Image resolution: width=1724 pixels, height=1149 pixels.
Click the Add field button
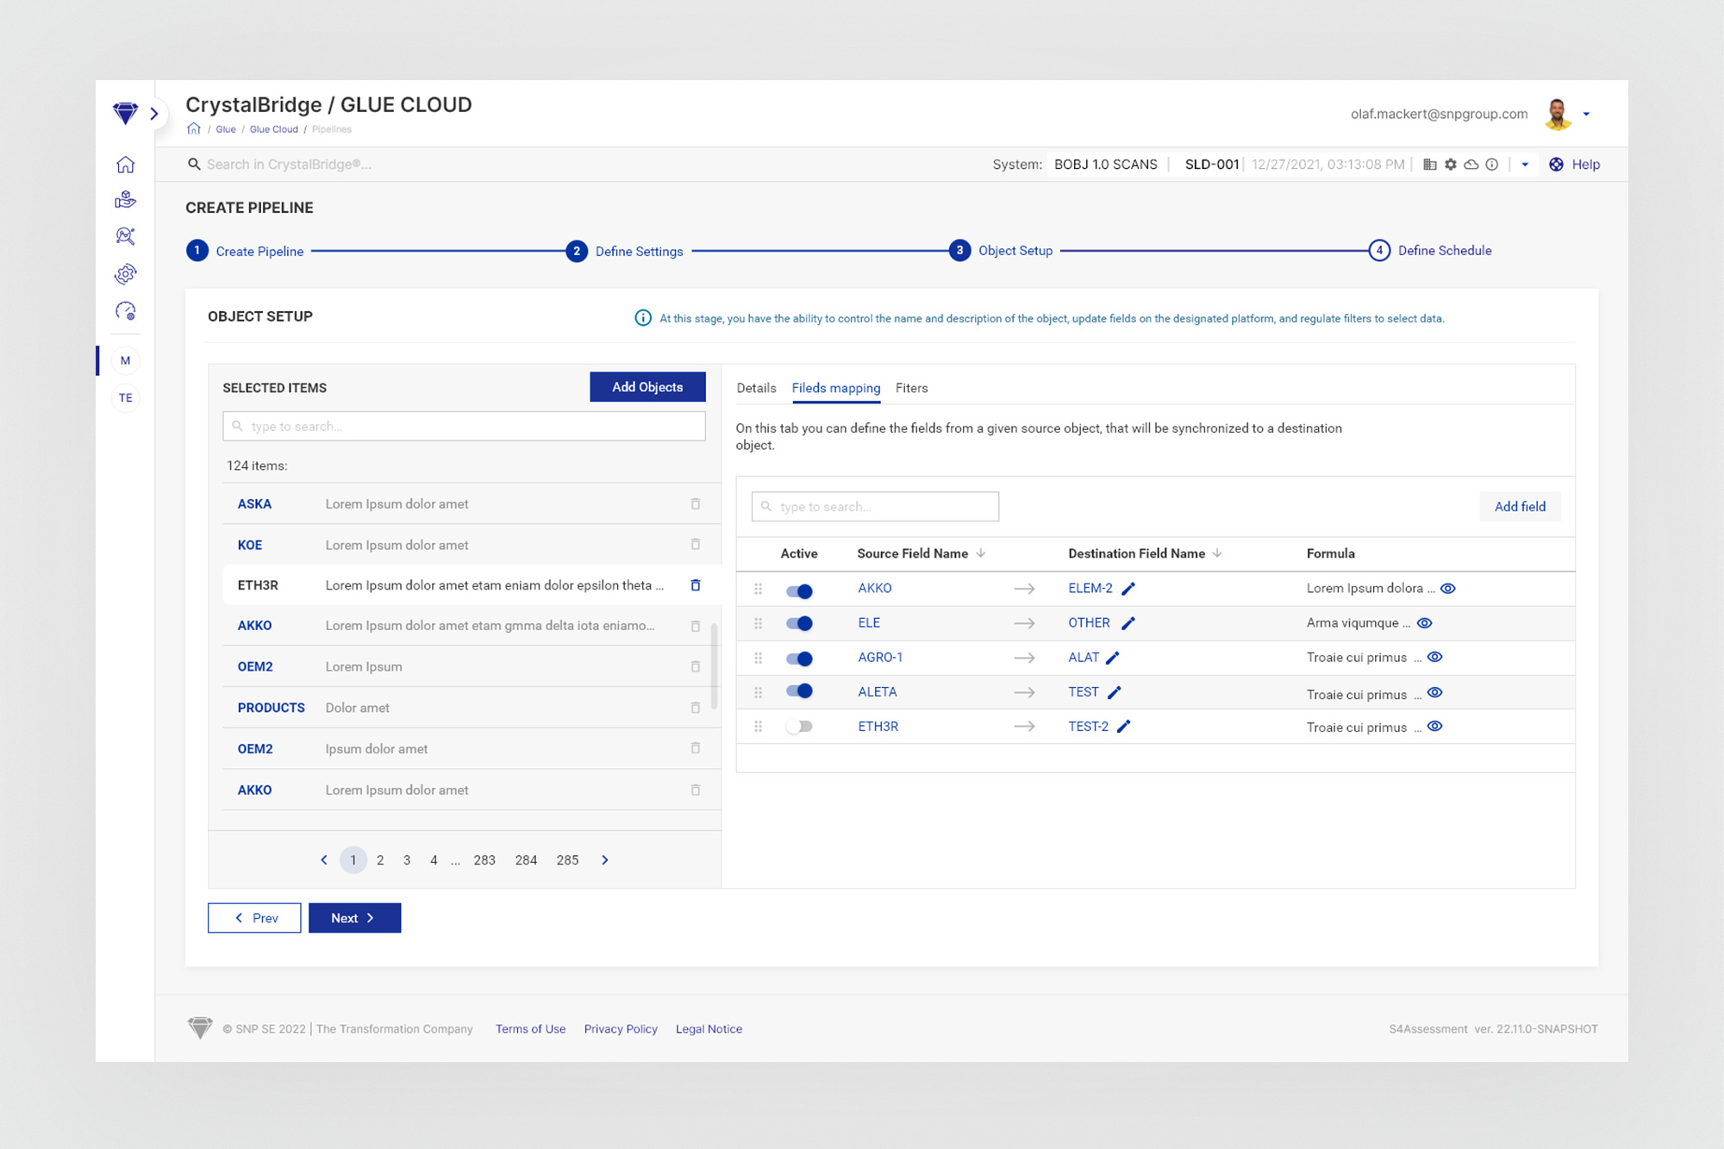point(1520,507)
